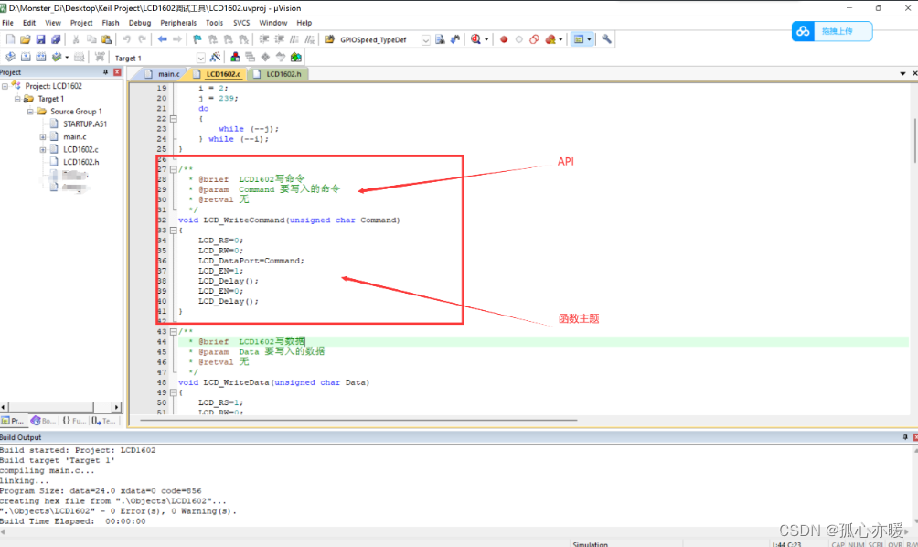Select the Templates tab in Project panel
This screenshot has height=547, width=918.
[x=103, y=421]
